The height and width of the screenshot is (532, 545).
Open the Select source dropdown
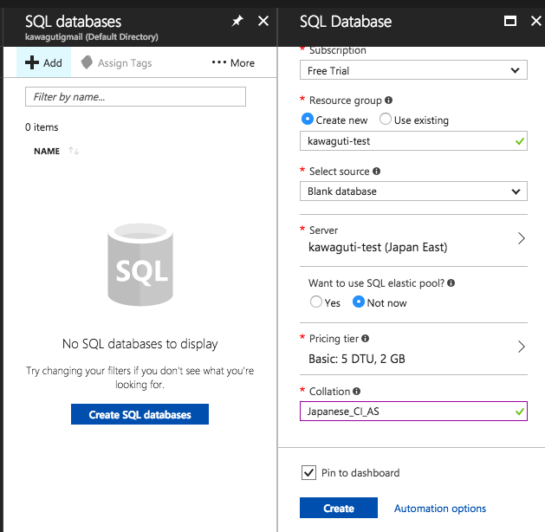(413, 191)
